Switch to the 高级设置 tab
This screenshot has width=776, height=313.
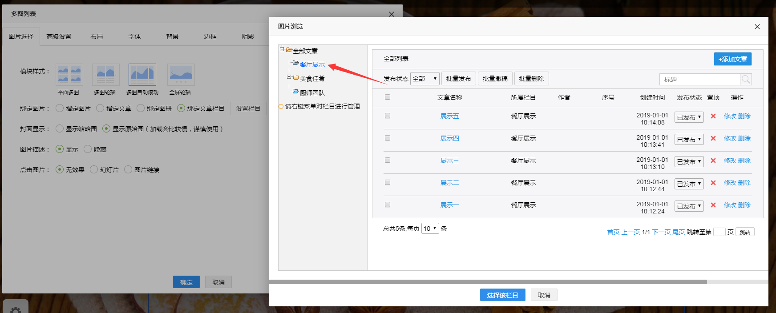point(59,36)
